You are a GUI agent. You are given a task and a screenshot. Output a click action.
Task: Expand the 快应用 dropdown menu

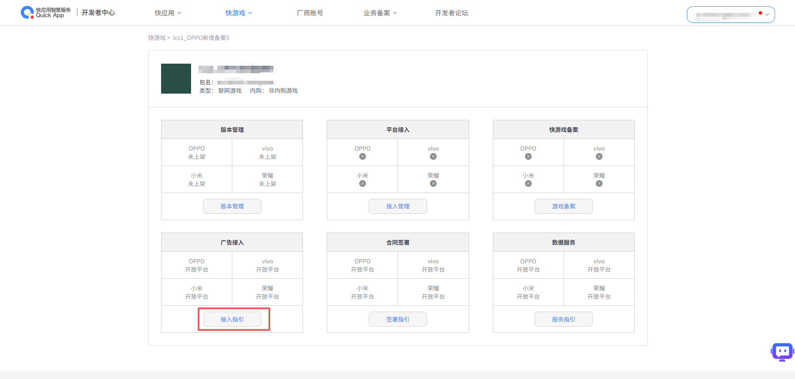click(168, 13)
